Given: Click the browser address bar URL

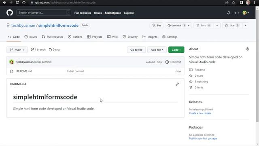Looking at the screenshot, I should click(x=65, y=2).
